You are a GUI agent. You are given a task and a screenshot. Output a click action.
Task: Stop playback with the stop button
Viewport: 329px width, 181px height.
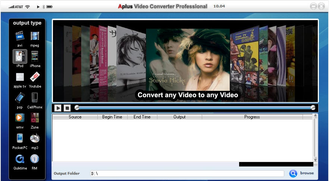(x=67, y=108)
